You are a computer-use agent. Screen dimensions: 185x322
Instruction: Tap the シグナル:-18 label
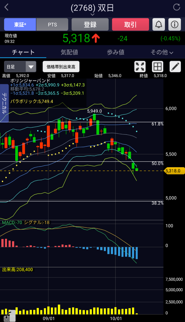pyautogui.click(x=37, y=222)
